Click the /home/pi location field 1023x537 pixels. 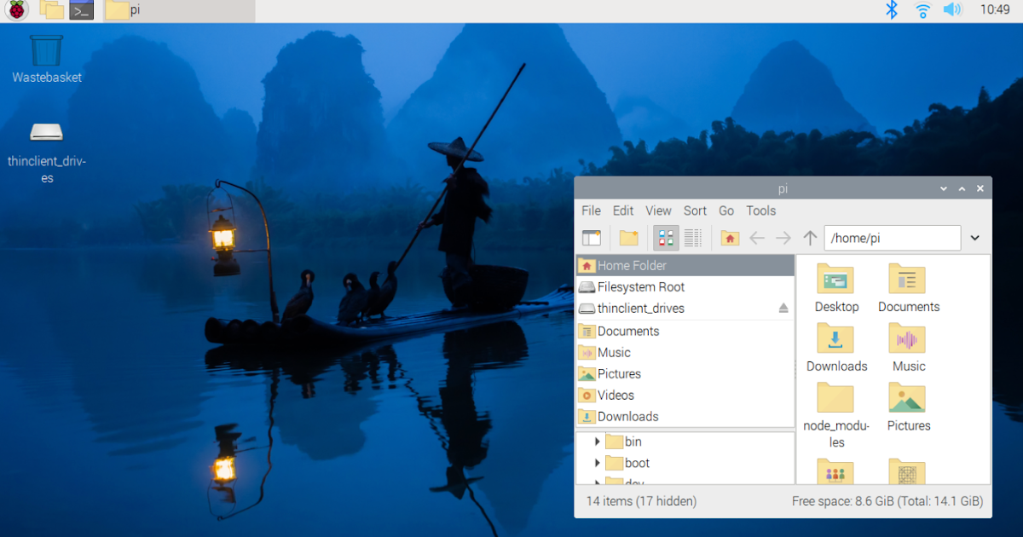(891, 238)
